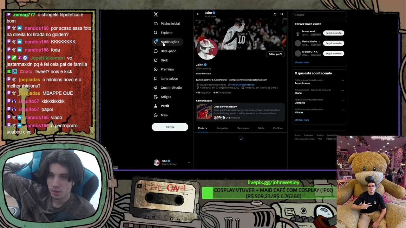The height and width of the screenshot is (228, 406).
Task: Click Mostrar mais under Talvez você curta
Action: [x=302, y=63]
